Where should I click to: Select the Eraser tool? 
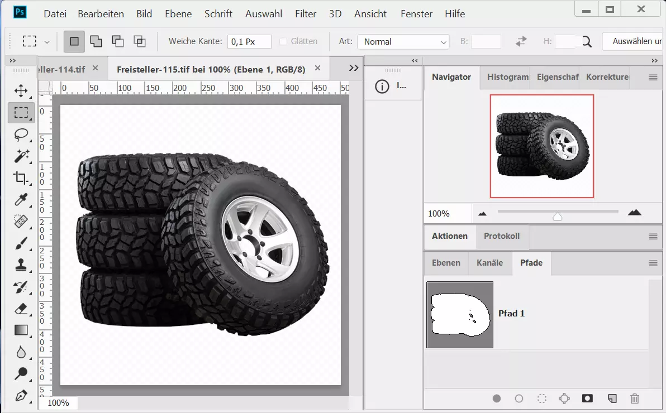(21, 309)
